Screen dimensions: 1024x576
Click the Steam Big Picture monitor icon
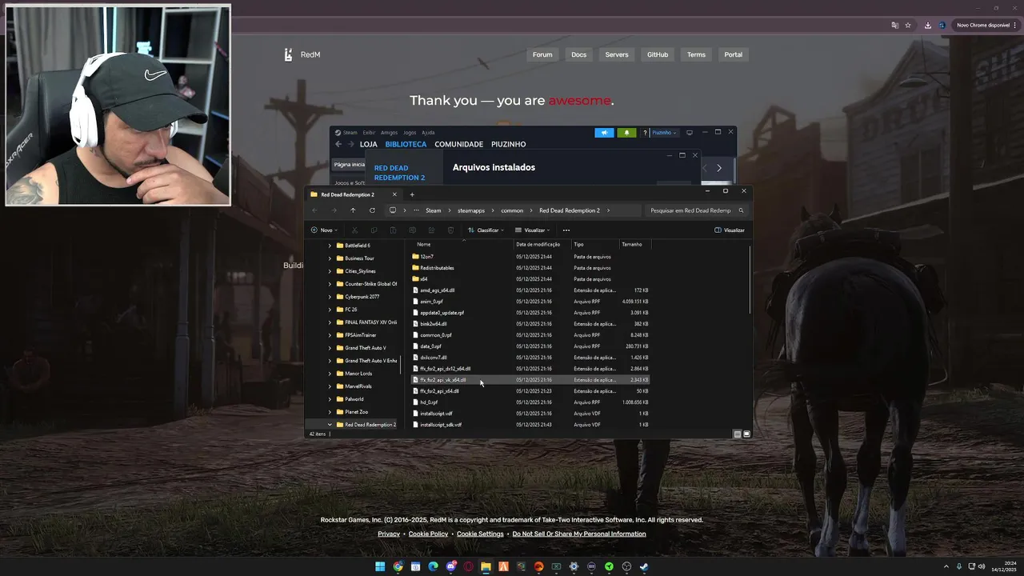coord(690,133)
